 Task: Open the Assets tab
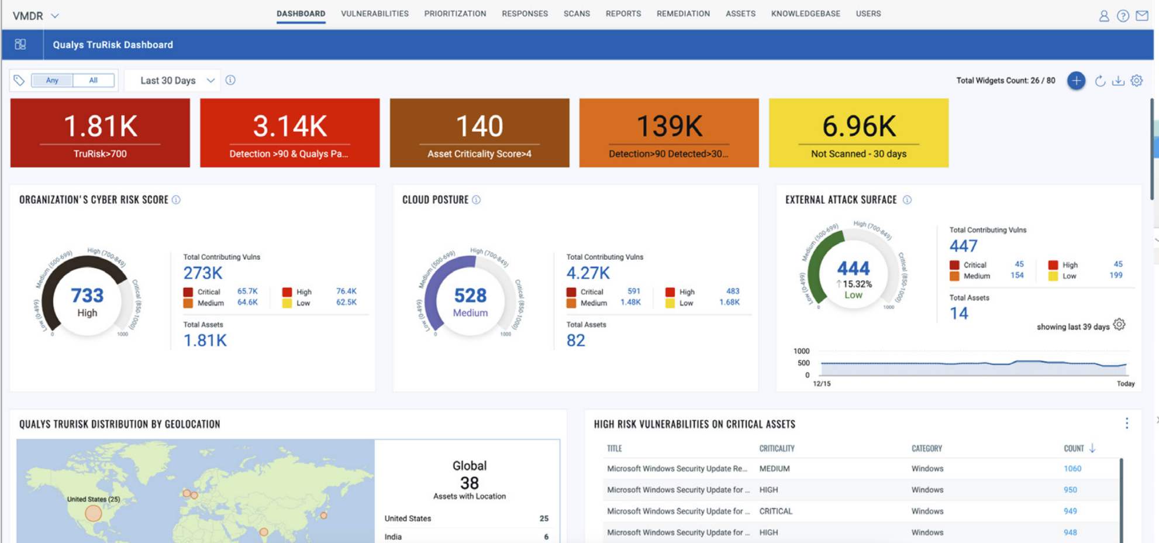tap(740, 13)
